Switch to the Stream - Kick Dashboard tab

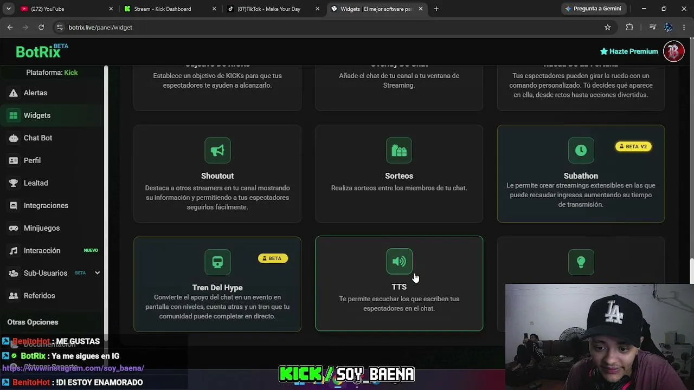coord(171,9)
